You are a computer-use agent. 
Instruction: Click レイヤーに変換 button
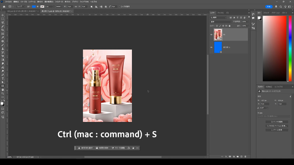tap(277, 130)
